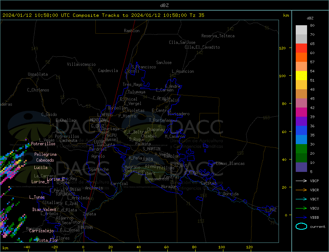The height and width of the screenshot is (252, 329).
Task: Click the white VBCP arrow in legend
Action: coord(301,181)
